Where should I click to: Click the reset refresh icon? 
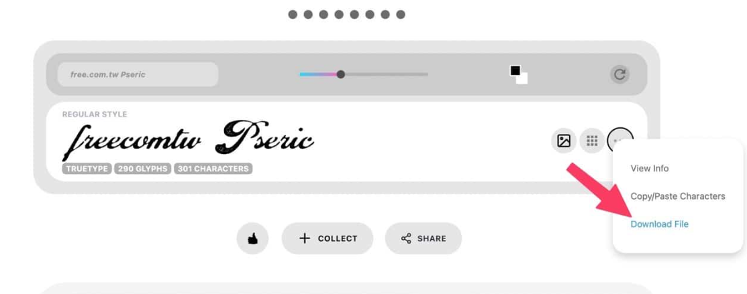(x=619, y=74)
